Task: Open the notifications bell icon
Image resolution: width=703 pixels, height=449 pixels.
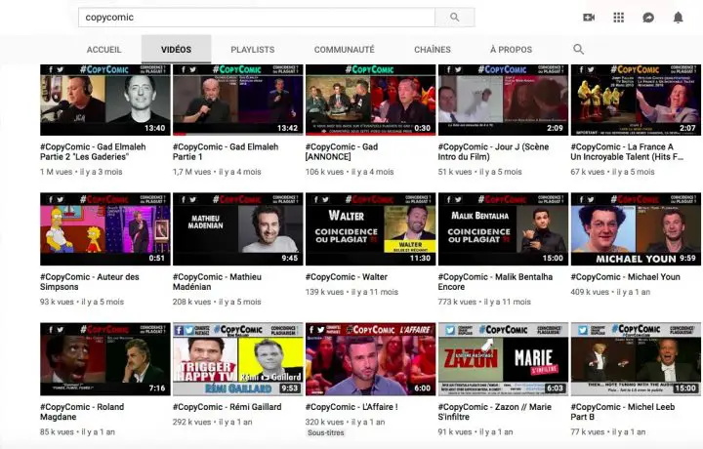Action: pos(679,18)
